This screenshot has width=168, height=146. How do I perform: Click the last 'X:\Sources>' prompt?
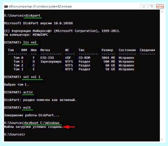(x=15, y=134)
